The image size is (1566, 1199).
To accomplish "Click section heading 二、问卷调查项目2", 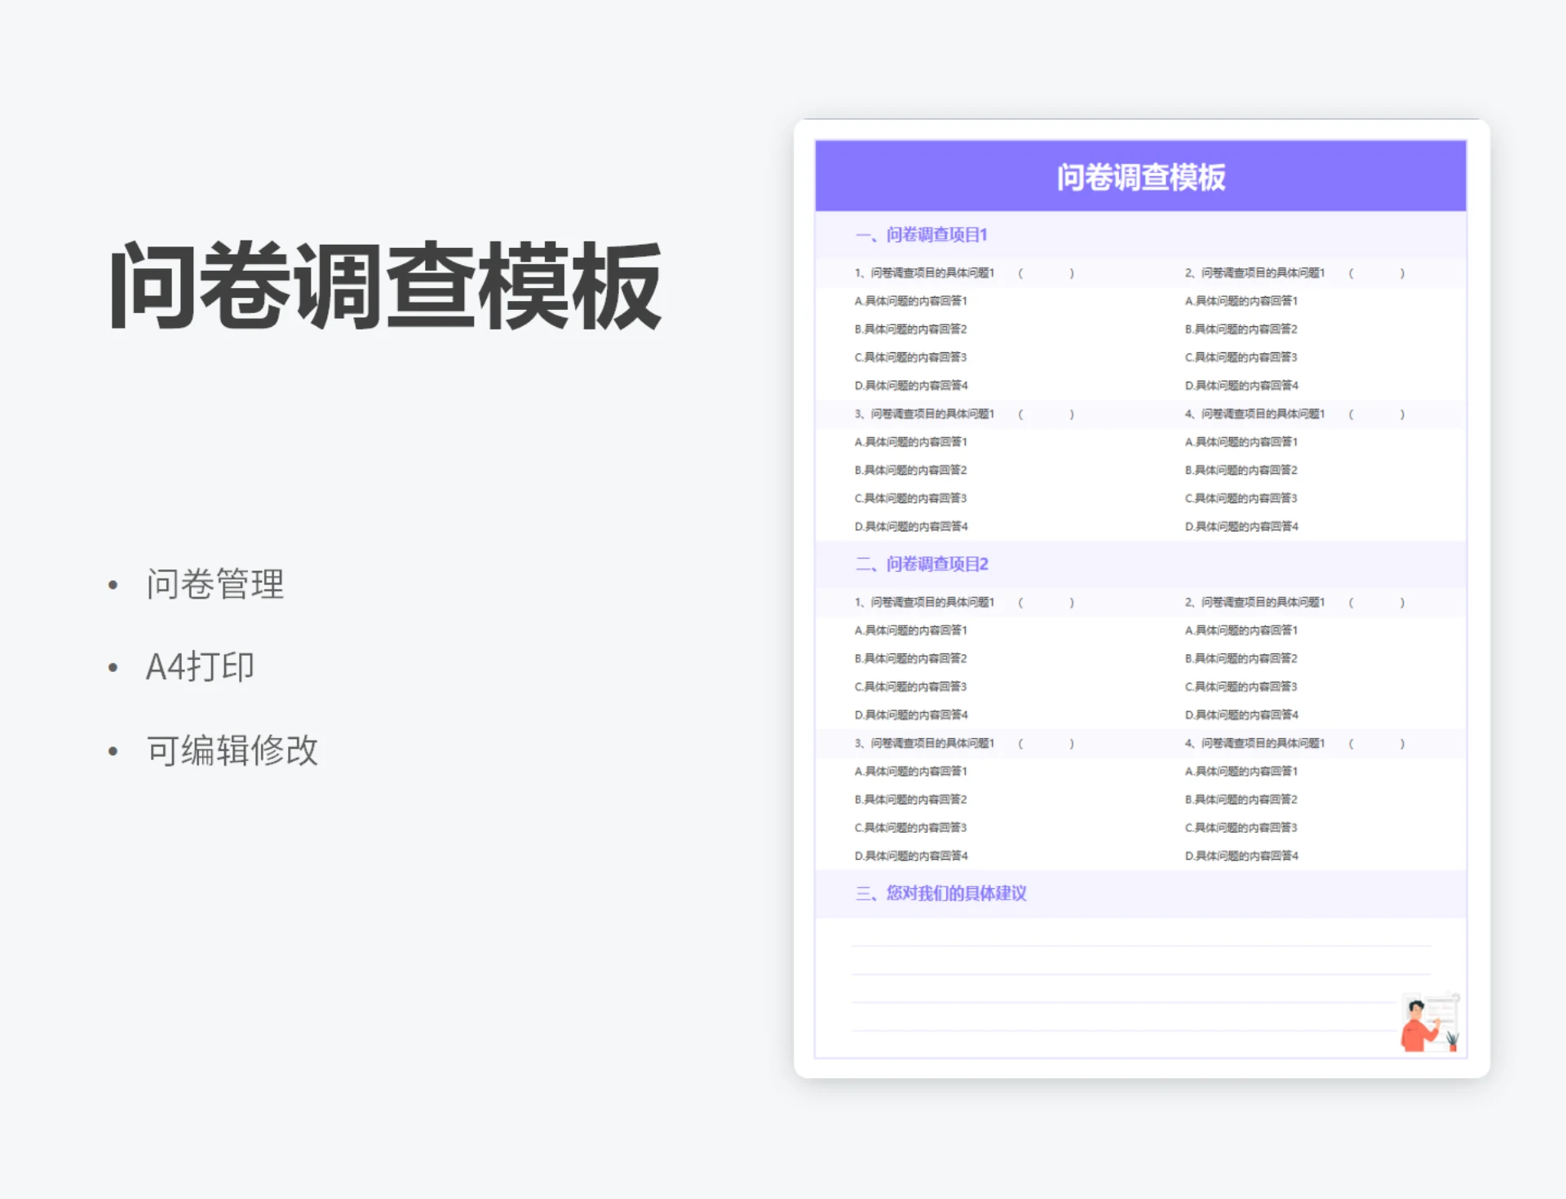I will click(922, 564).
